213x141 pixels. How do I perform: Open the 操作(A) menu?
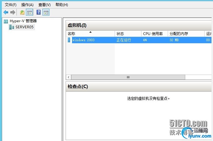tap(27, 5)
